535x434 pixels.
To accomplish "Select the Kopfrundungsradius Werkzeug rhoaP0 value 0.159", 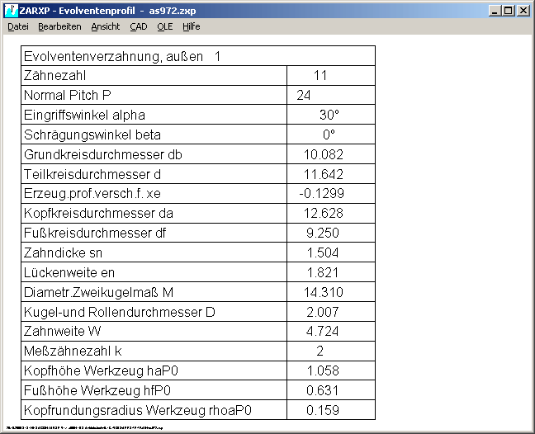I will [x=323, y=410].
